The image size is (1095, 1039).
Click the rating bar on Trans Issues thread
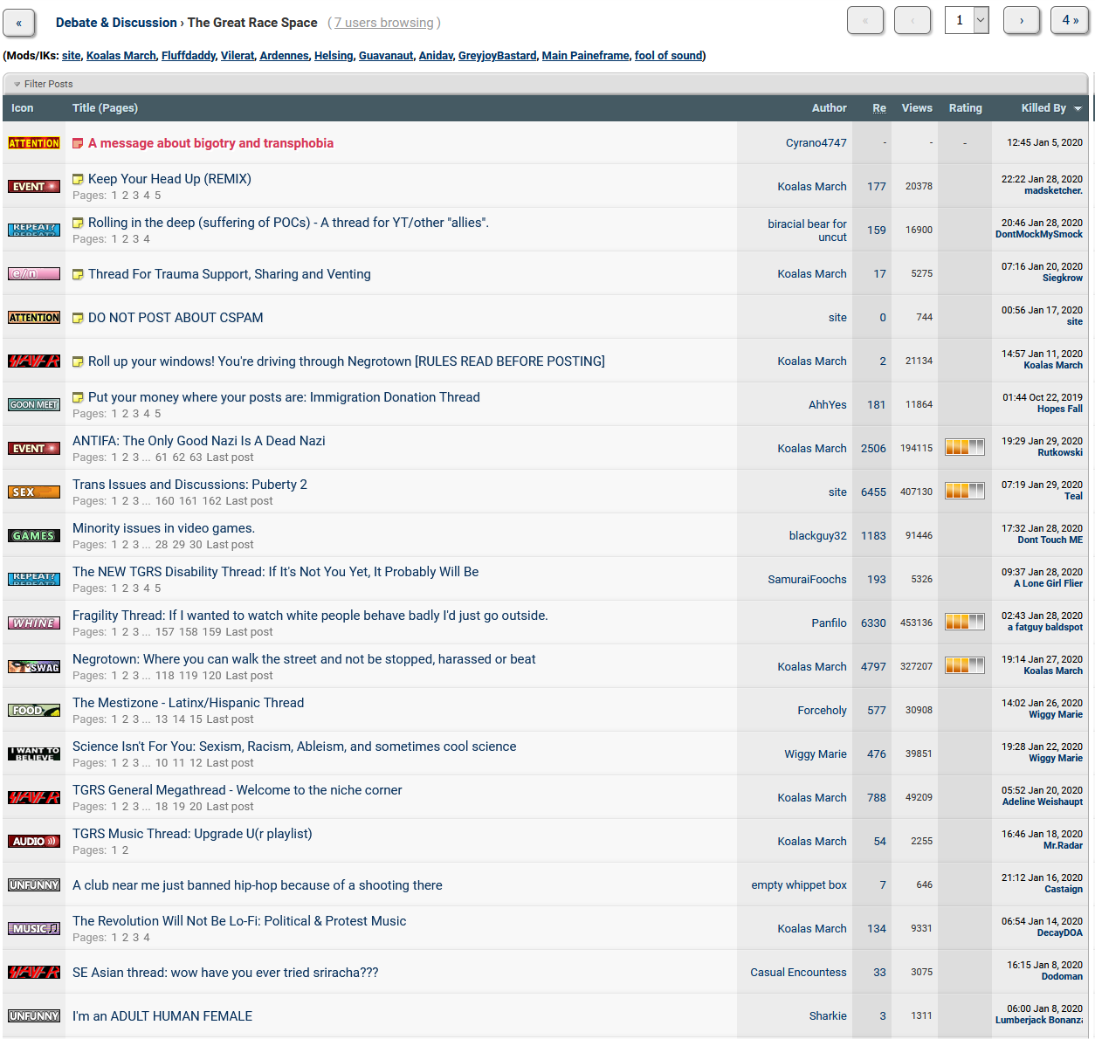pyautogui.click(x=965, y=491)
